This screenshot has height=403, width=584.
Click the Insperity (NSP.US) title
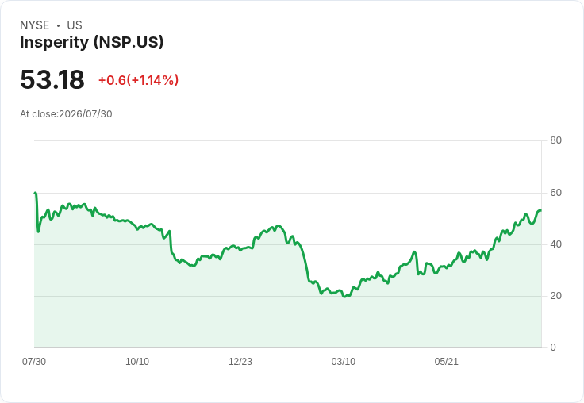(x=91, y=42)
